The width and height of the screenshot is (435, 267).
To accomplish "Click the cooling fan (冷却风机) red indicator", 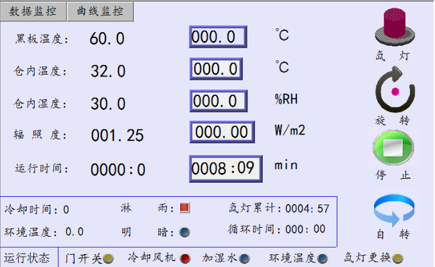I will [185, 259].
